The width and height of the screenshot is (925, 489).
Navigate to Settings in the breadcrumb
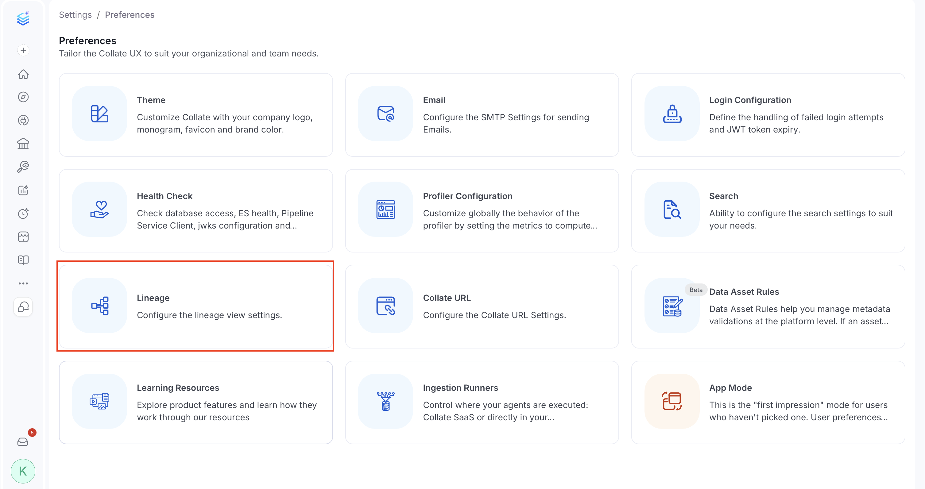[75, 15]
